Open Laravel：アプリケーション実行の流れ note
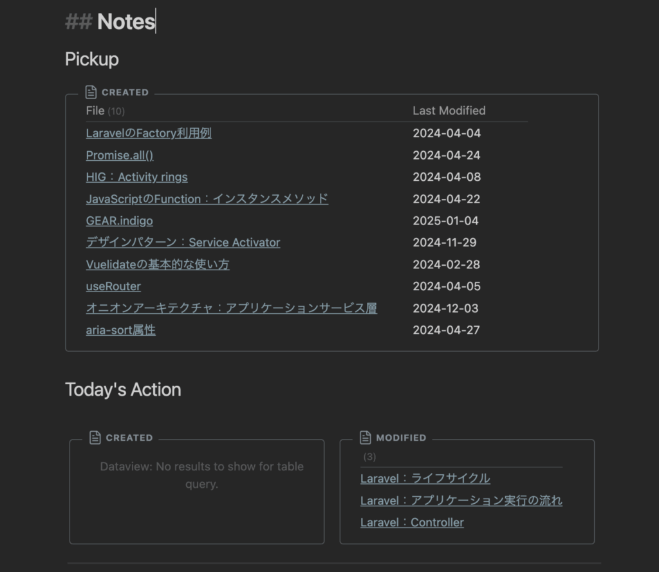659x572 pixels. point(461,501)
